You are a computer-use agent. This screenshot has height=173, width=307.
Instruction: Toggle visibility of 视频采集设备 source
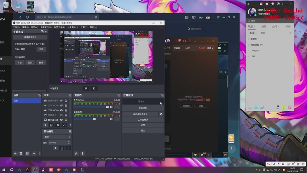click(61, 101)
